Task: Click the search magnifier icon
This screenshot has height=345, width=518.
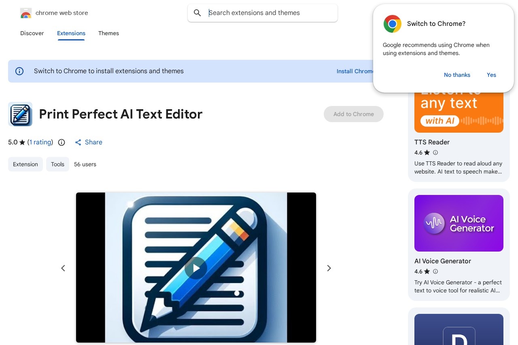Action: [197, 13]
